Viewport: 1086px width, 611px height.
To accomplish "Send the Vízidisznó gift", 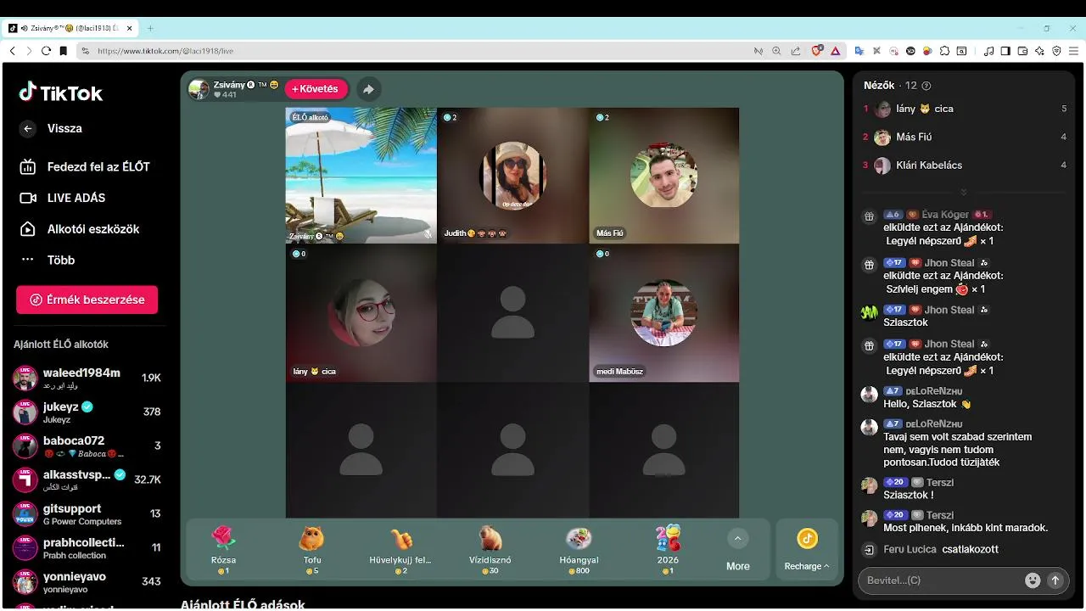I will tap(490, 549).
